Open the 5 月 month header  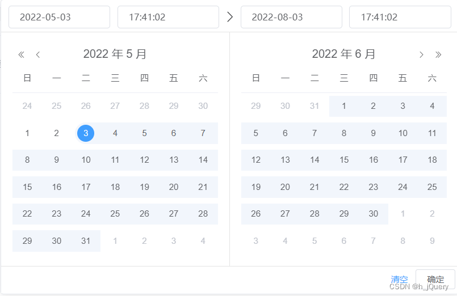[136, 54]
